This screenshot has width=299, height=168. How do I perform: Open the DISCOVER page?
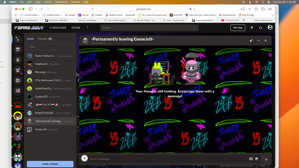point(58,28)
